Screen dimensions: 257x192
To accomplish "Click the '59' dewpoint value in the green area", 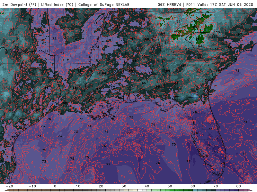I will coord(195,27).
